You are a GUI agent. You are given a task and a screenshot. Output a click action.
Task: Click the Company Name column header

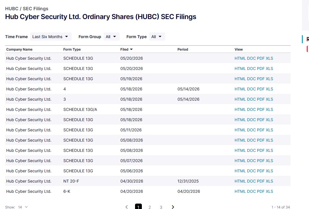[x=19, y=49]
